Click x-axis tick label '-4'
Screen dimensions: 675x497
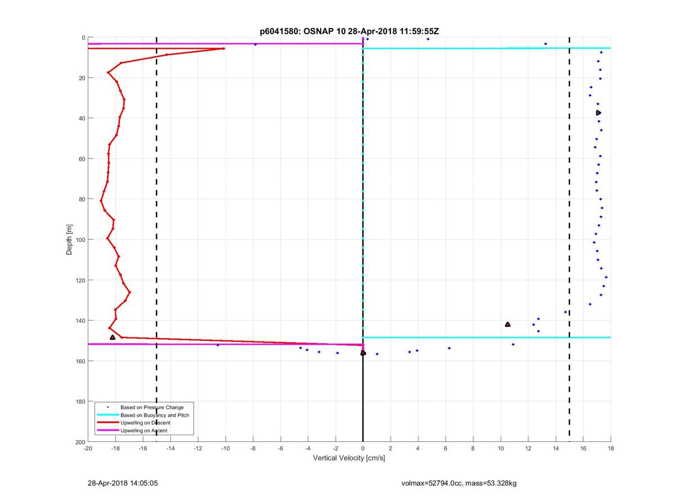click(308, 449)
